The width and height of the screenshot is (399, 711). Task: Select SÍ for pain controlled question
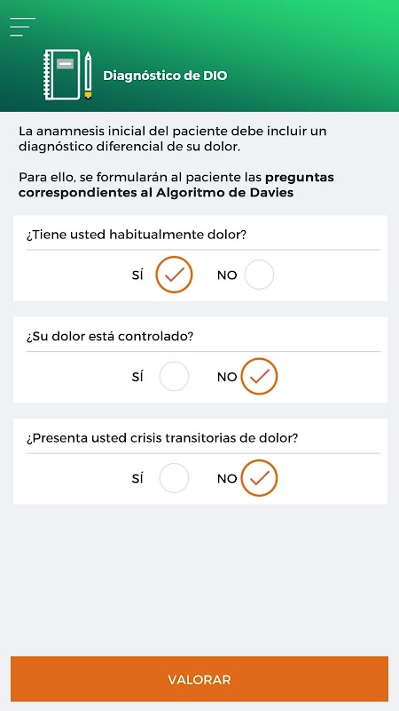174,376
